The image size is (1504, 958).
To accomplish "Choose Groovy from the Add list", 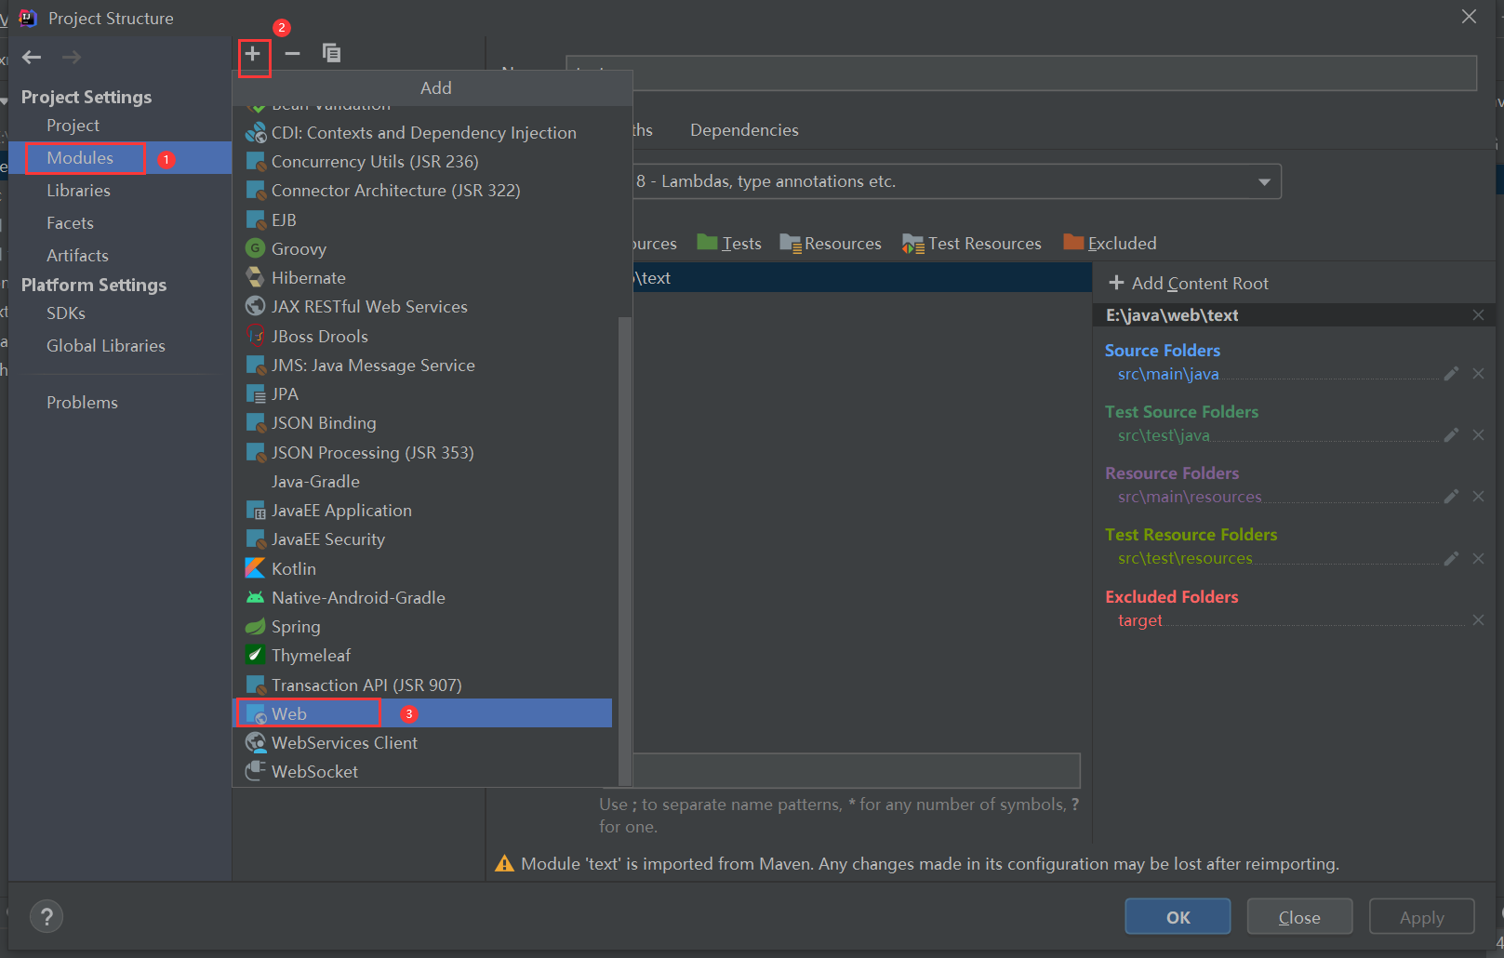I will (422, 249).
